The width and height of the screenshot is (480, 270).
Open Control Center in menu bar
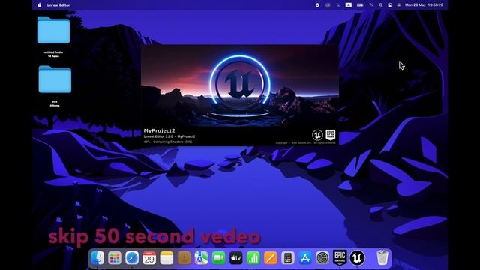390,5
